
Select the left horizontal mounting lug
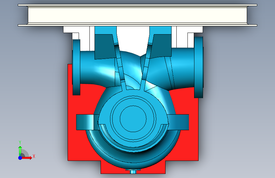(87, 122)
